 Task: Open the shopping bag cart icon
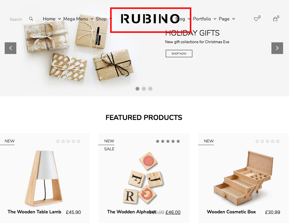point(275,19)
